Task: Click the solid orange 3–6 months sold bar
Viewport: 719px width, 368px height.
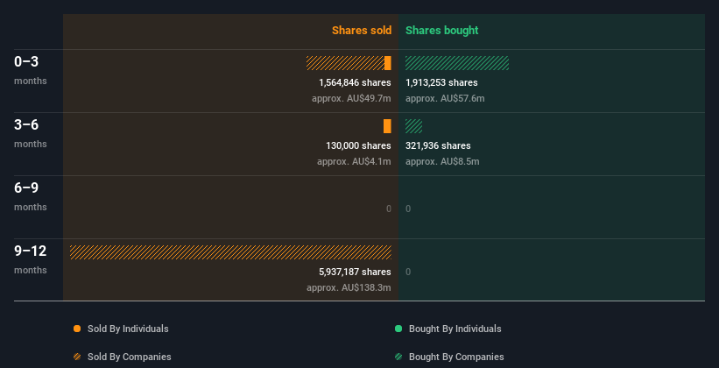Action: (387, 126)
